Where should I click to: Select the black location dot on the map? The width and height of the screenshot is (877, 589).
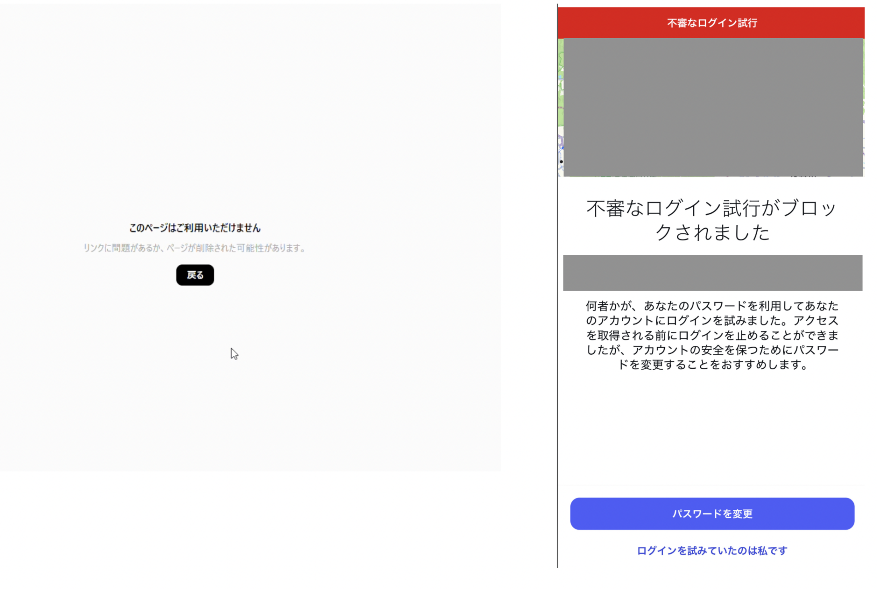[561, 161]
